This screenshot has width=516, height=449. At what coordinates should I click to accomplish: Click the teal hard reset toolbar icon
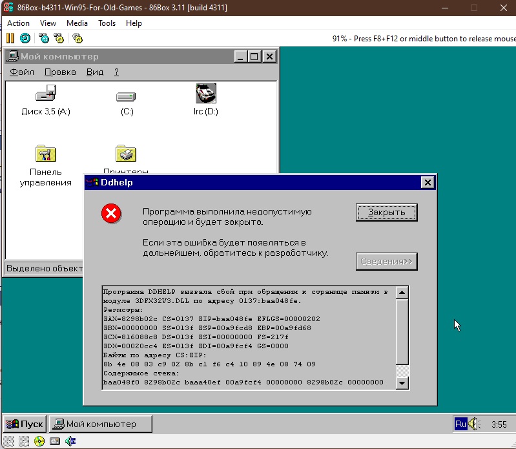pyautogui.click(x=25, y=39)
